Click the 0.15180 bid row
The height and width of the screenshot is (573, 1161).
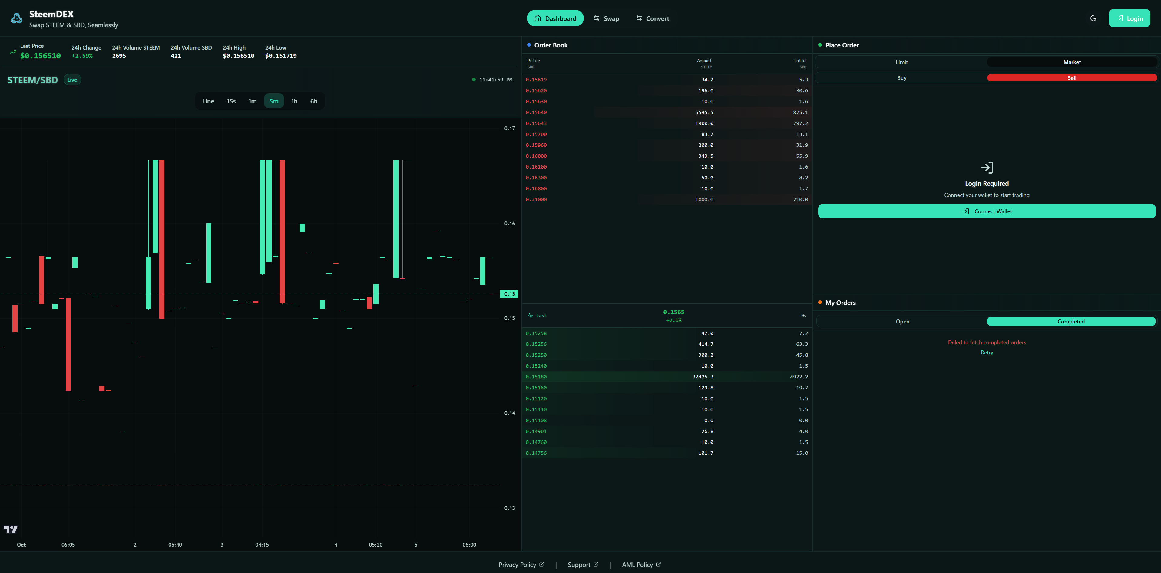click(666, 377)
